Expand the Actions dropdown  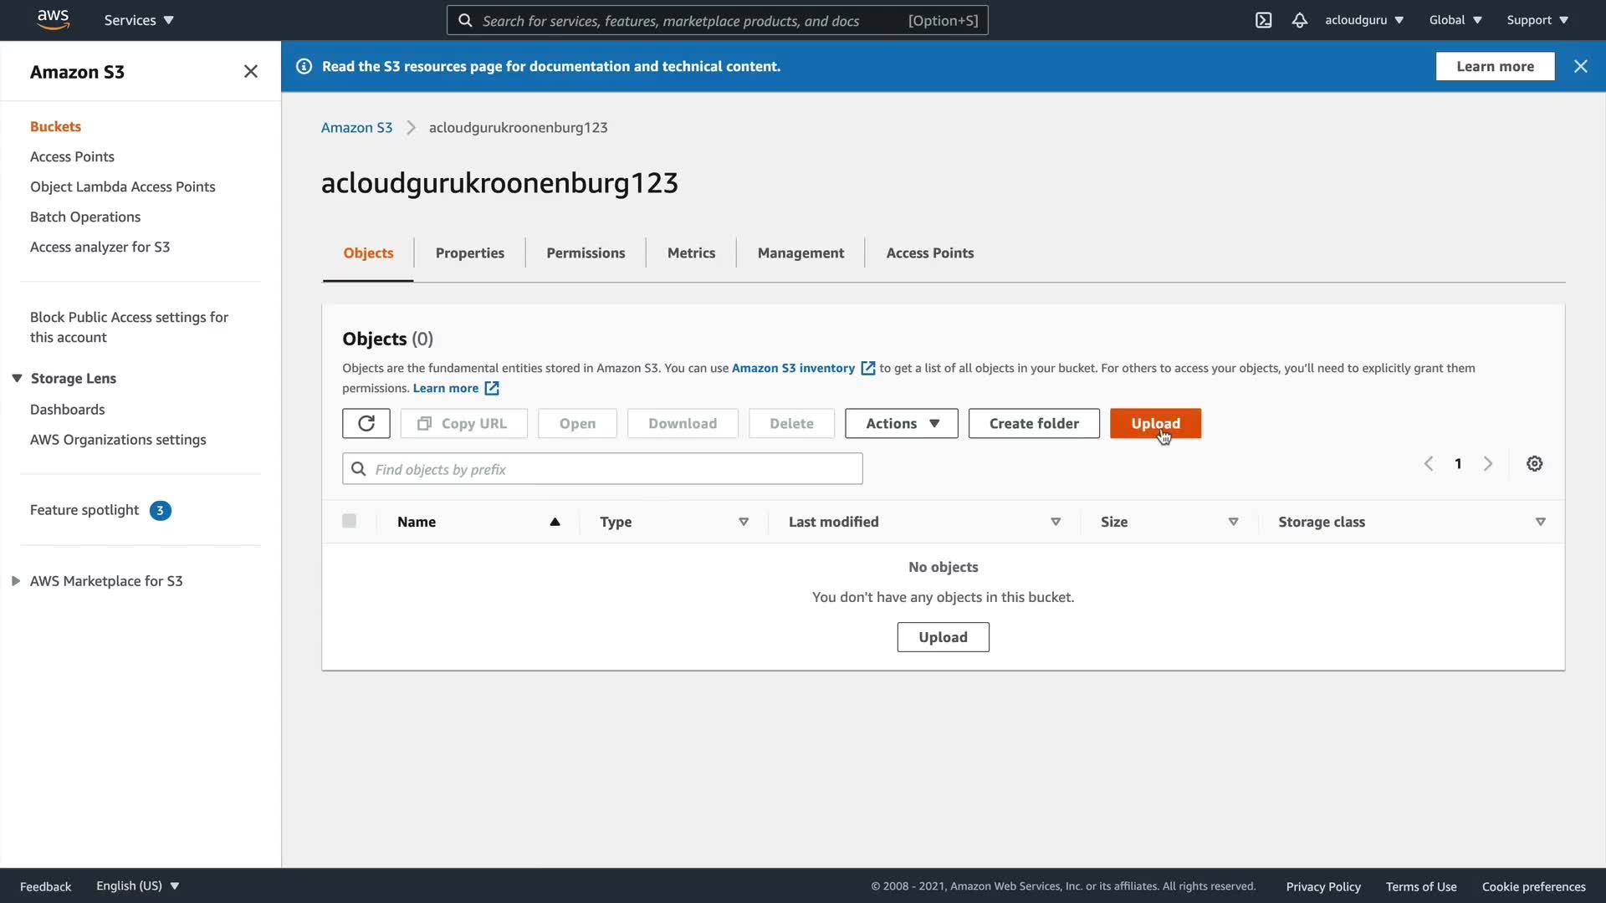901,423
